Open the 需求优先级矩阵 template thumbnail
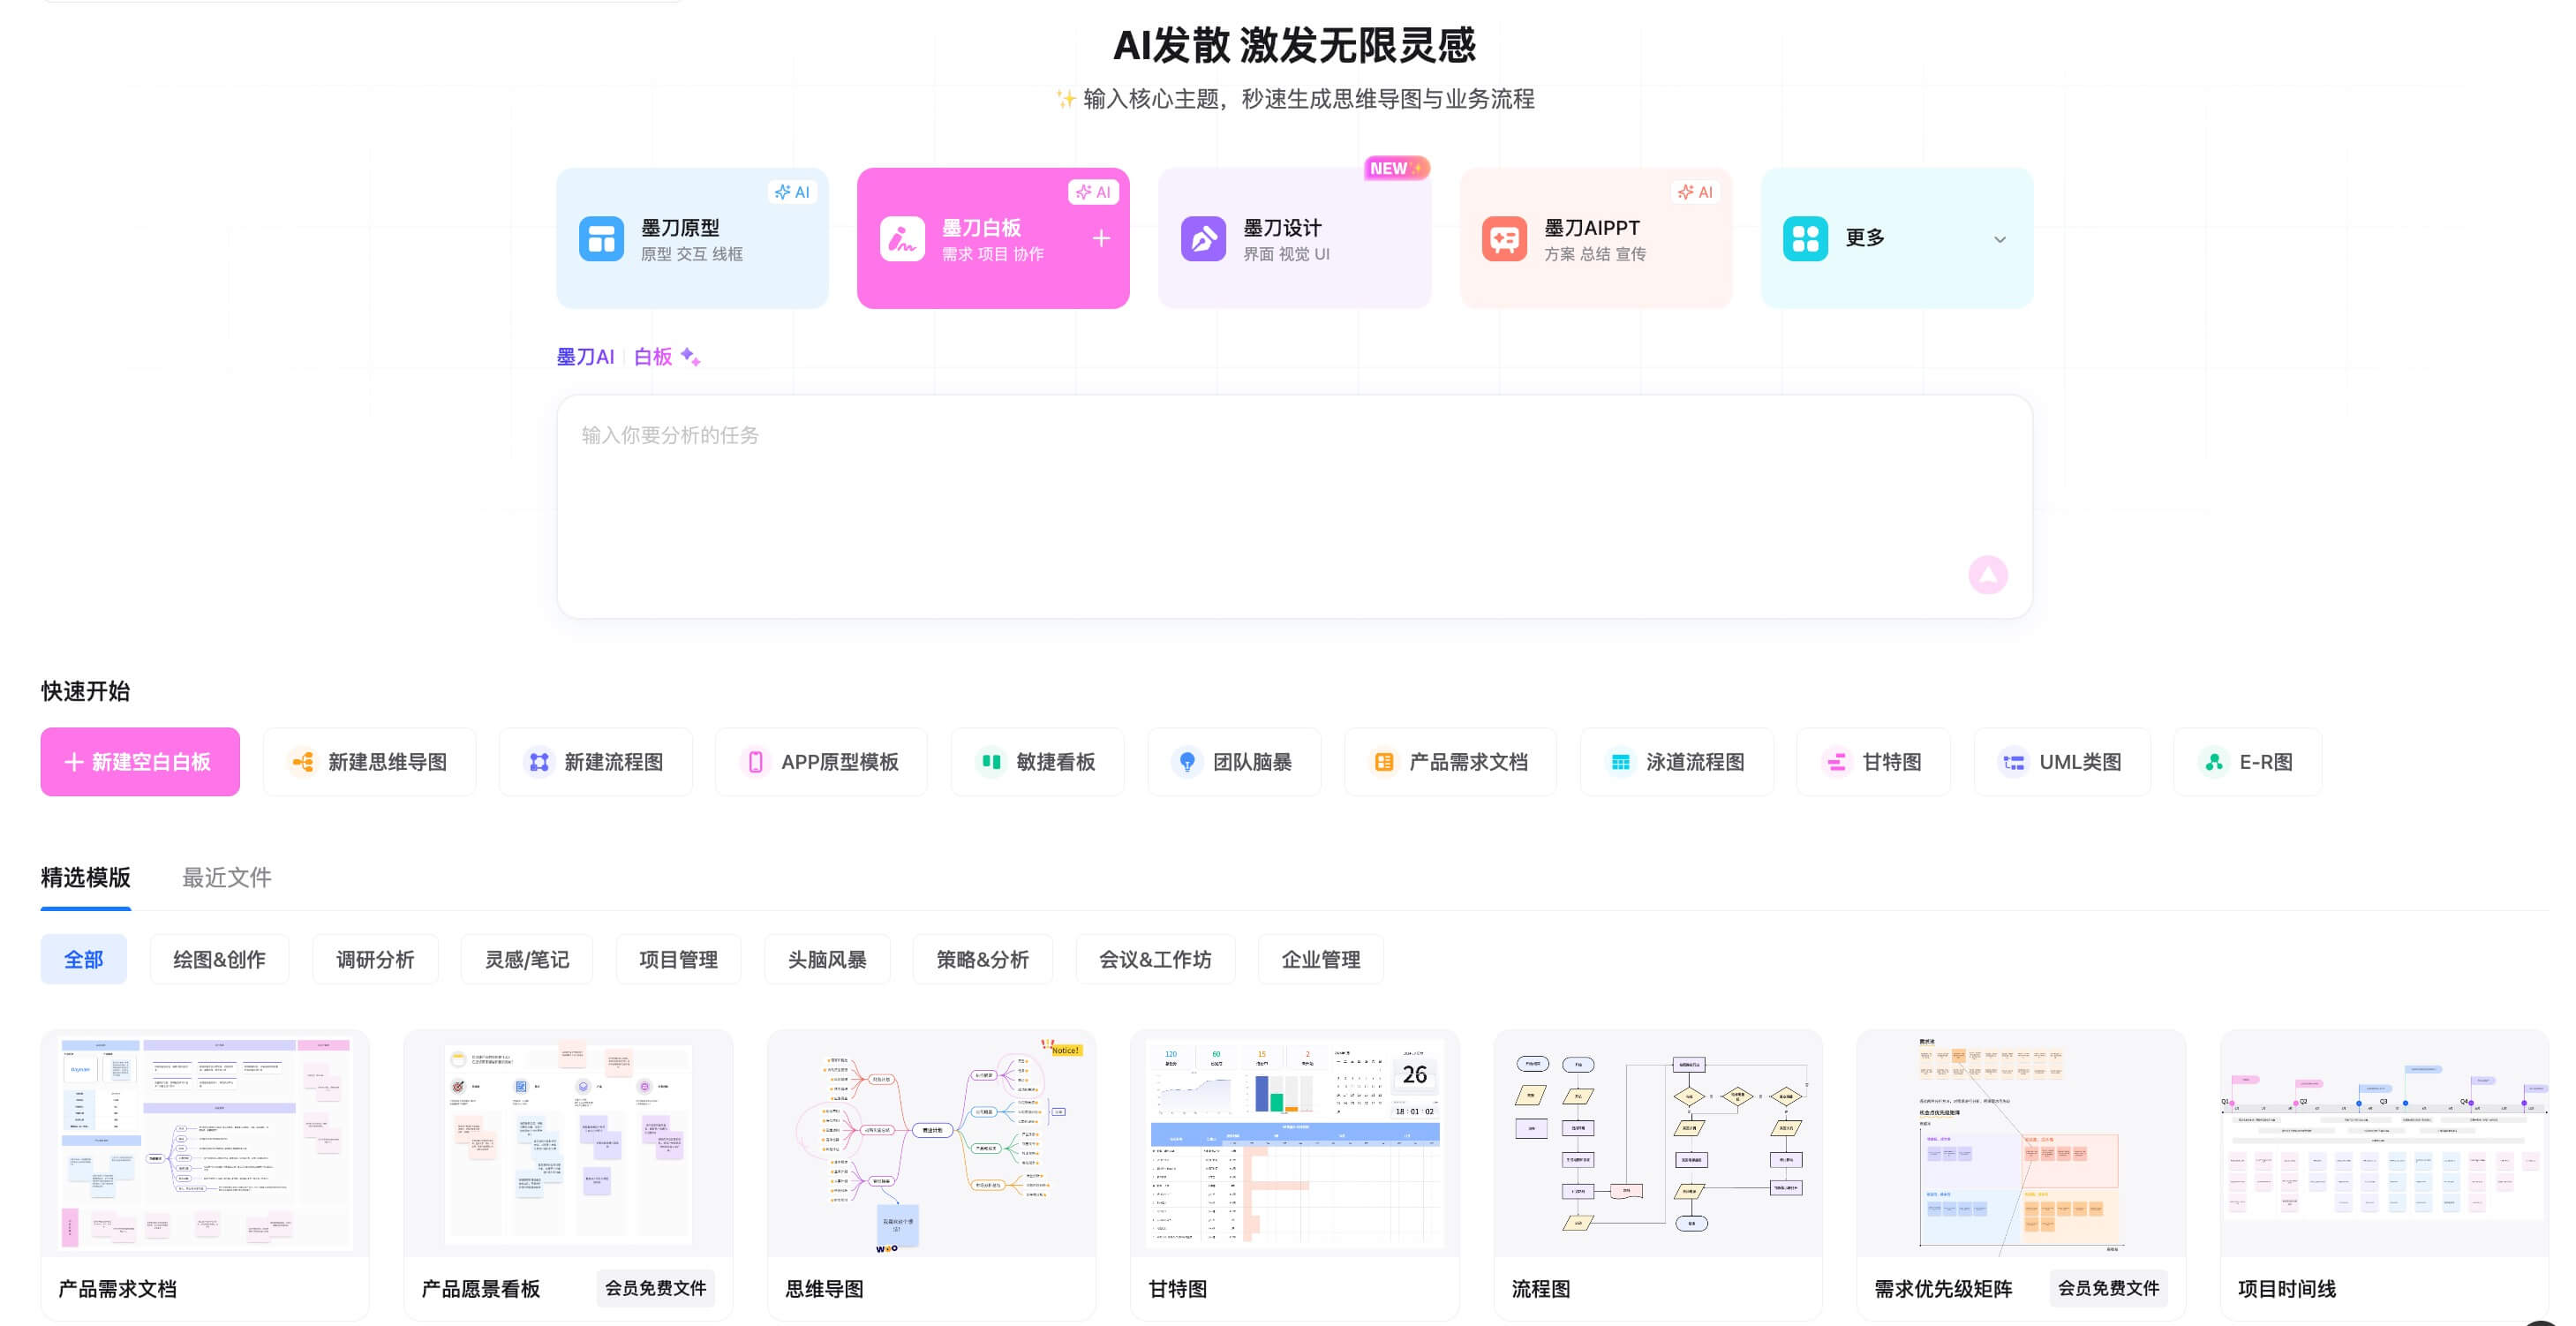The image size is (2576, 1326). coord(2021,1144)
